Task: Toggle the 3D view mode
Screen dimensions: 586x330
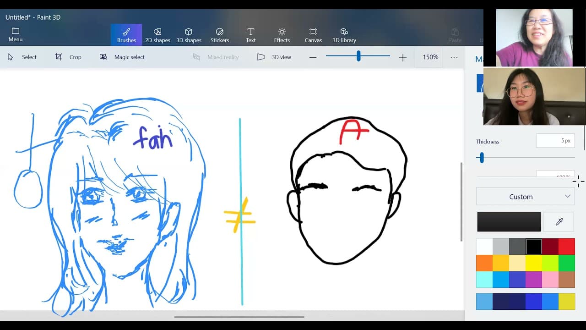Action: [x=274, y=57]
